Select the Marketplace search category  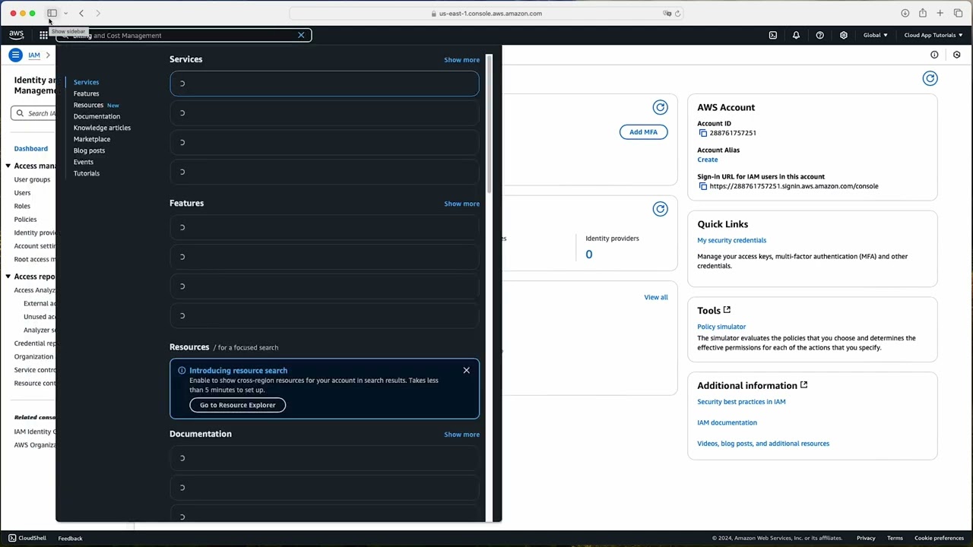(91, 139)
